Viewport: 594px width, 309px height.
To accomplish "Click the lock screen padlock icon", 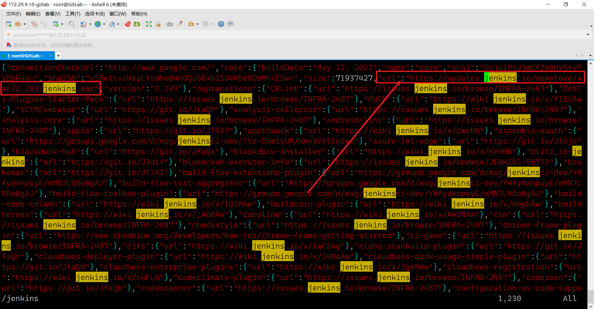I will pyautogui.click(x=158, y=24).
